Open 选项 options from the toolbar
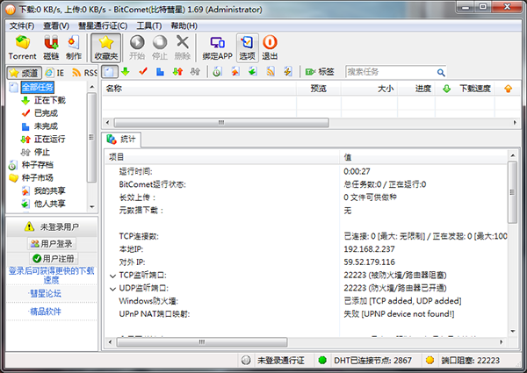This screenshot has height=373, width=527. pyautogui.click(x=247, y=47)
